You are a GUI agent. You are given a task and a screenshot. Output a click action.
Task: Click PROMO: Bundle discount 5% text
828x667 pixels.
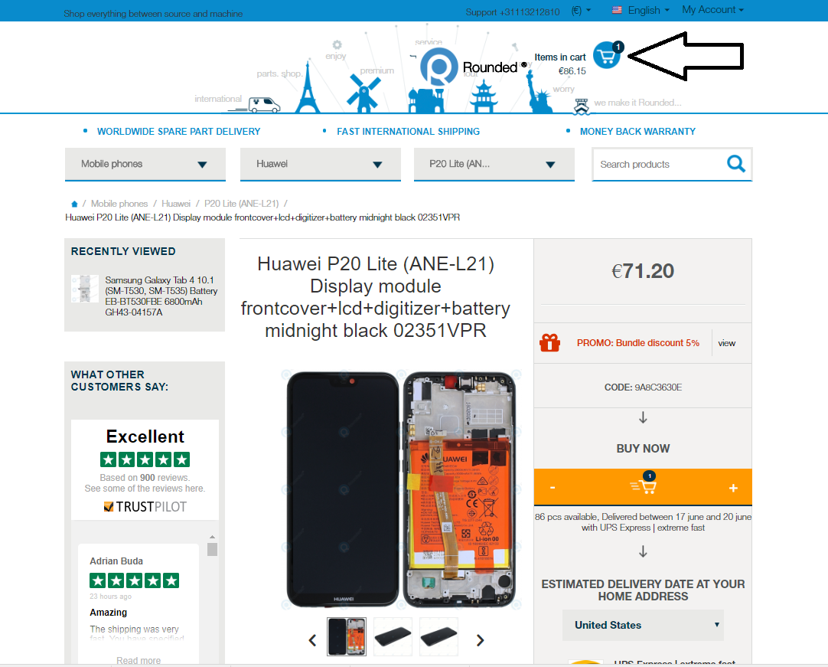(x=638, y=343)
